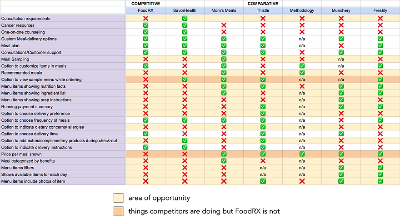
Task: Click FoodRX's green check for Cancer resources
Action: (x=145, y=25)
